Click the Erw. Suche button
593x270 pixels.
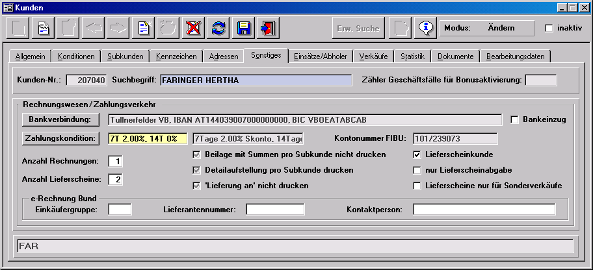[x=358, y=28]
